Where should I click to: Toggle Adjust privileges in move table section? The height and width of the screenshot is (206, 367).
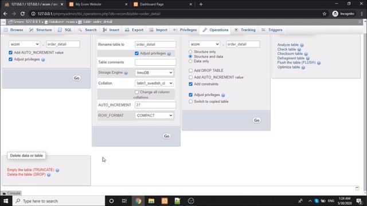click(10, 60)
